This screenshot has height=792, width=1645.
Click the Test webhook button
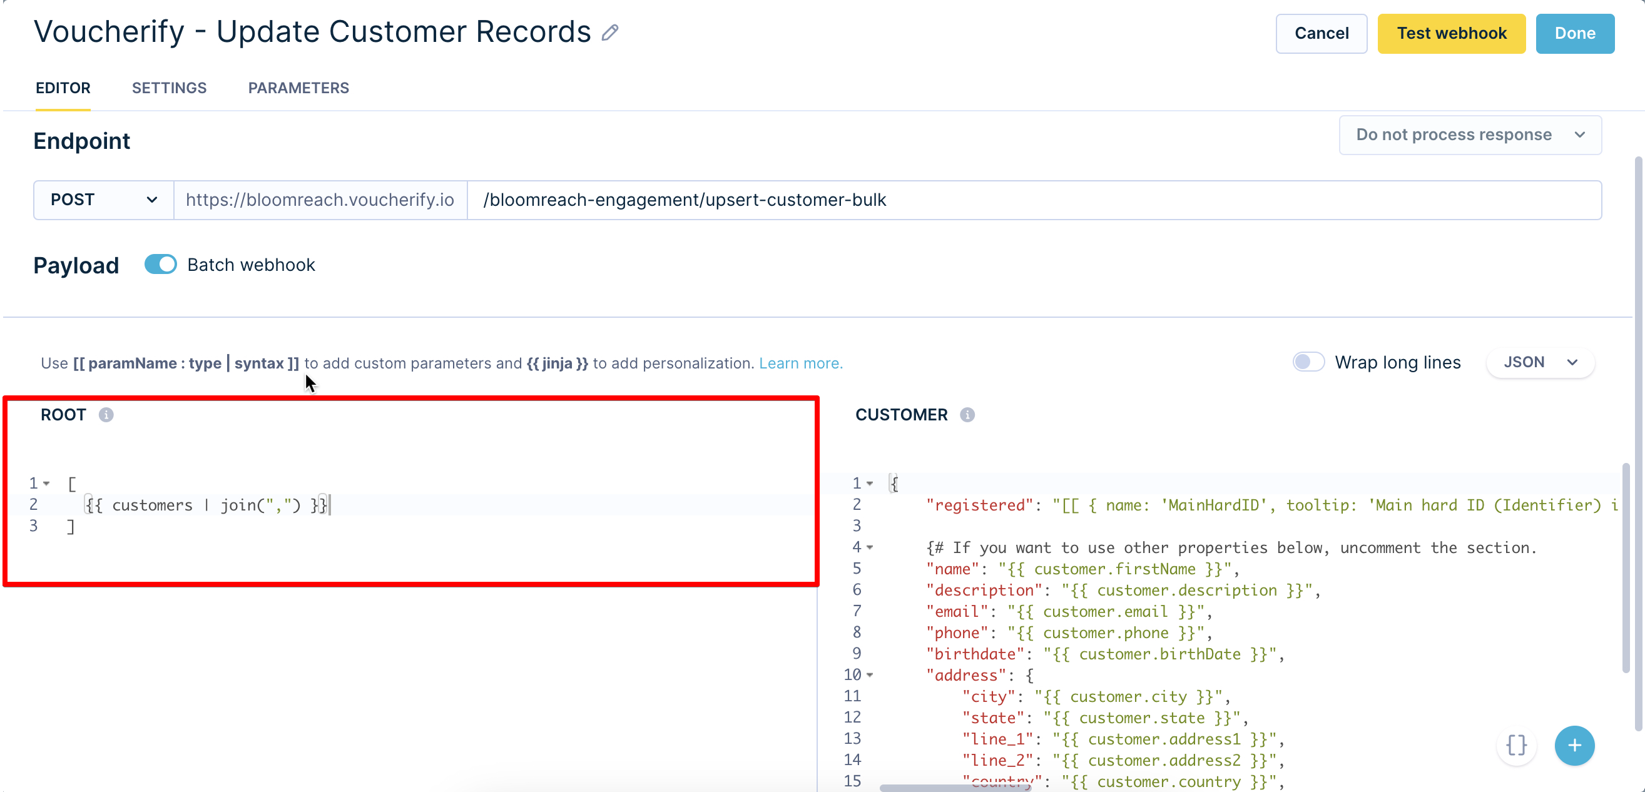pos(1451,33)
